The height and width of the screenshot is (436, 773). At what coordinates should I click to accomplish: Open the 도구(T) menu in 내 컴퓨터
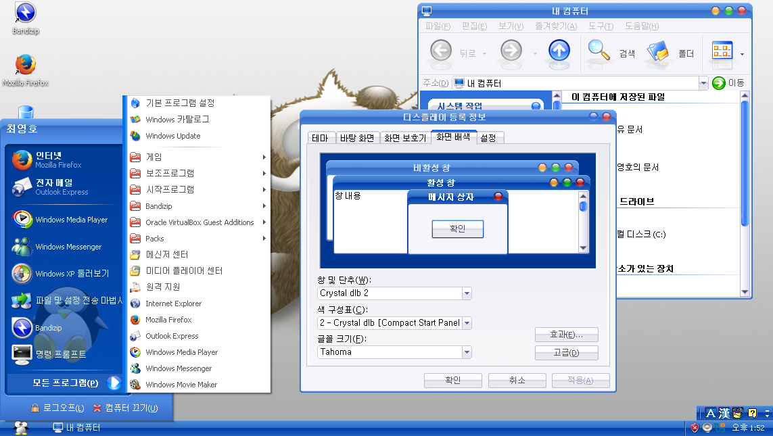tap(601, 26)
